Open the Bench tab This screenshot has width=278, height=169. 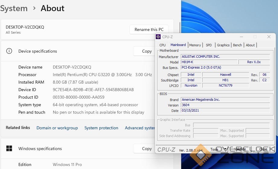[237, 45]
